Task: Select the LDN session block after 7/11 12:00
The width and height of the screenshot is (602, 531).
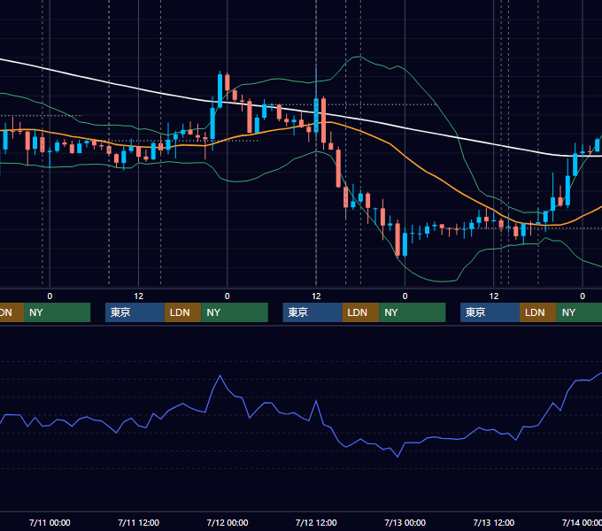Action: point(182,312)
